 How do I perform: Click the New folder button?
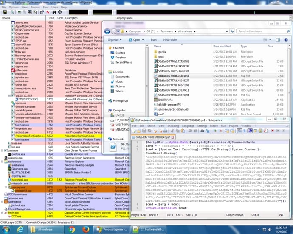coord(170,40)
